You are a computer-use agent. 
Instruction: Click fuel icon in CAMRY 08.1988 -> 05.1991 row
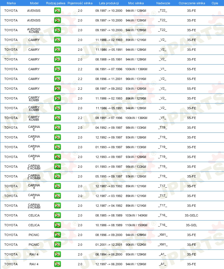(57, 59)
